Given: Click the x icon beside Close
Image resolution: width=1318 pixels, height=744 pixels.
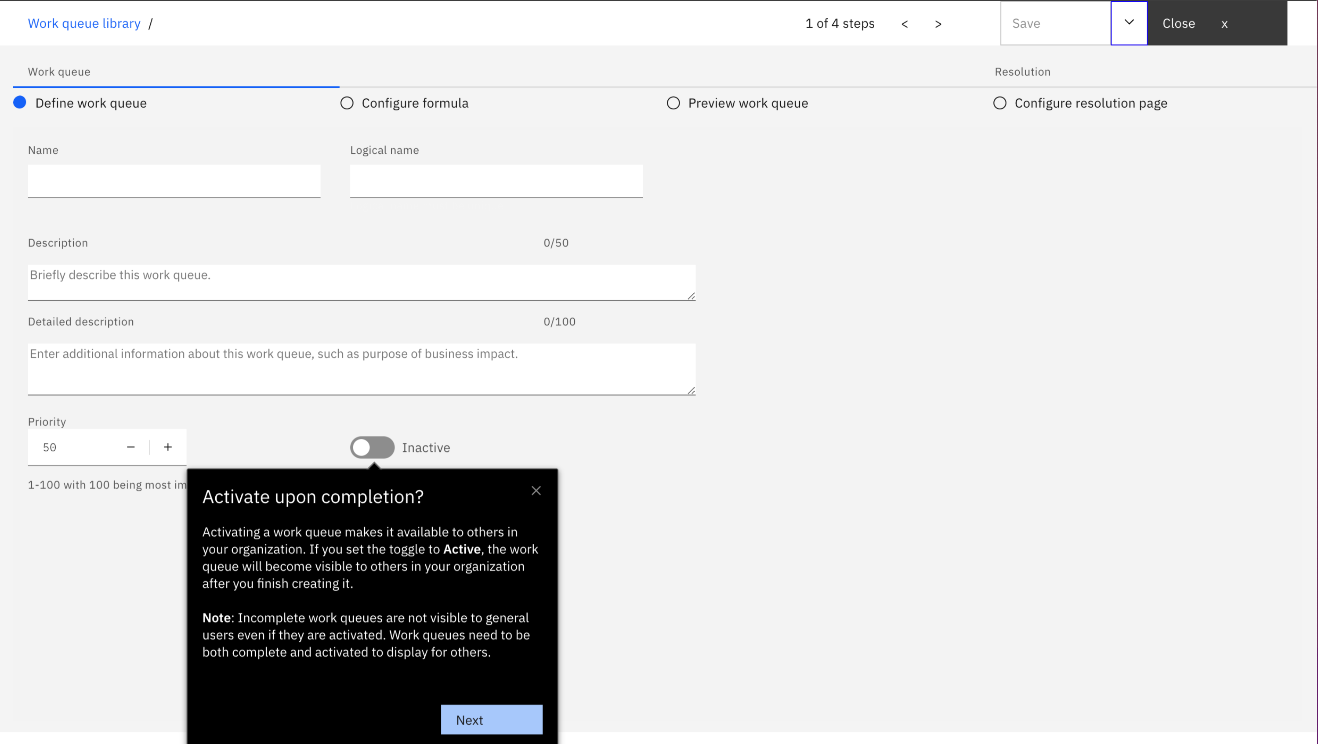Looking at the screenshot, I should click(x=1224, y=24).
